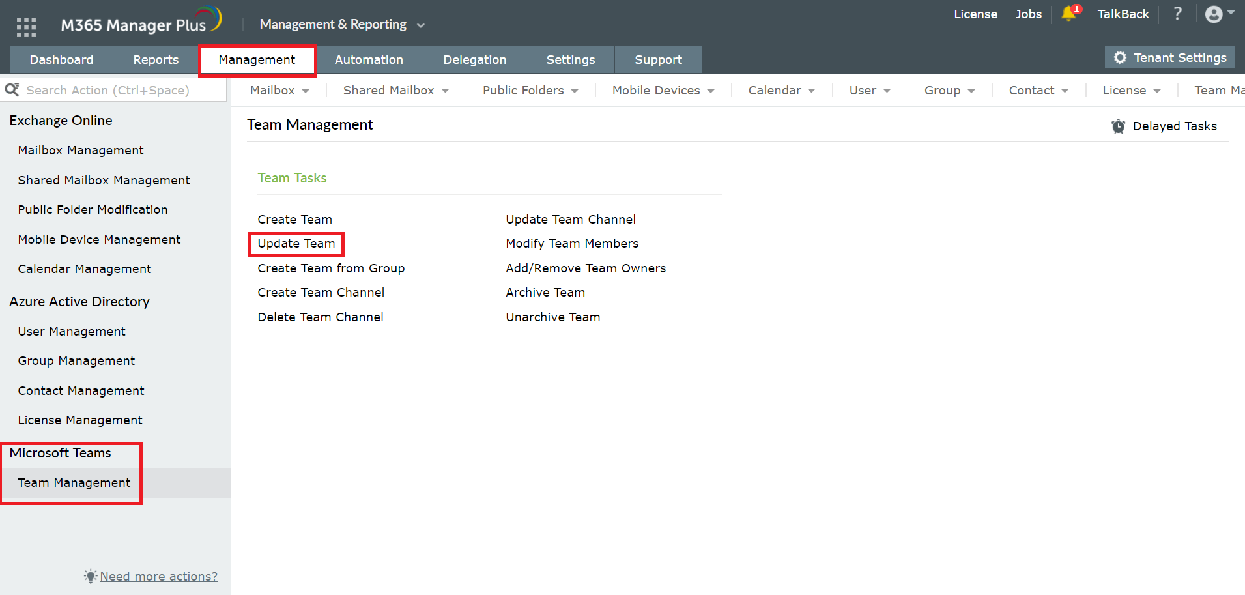
Task: Open the Calendar dropdown menu
Action: click(782, 91)
